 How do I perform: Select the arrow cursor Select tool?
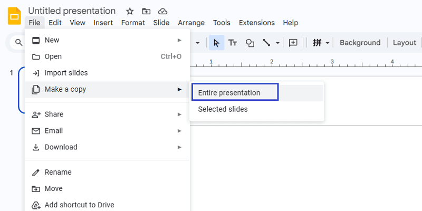pyautogui.click(x=216, y=43)
